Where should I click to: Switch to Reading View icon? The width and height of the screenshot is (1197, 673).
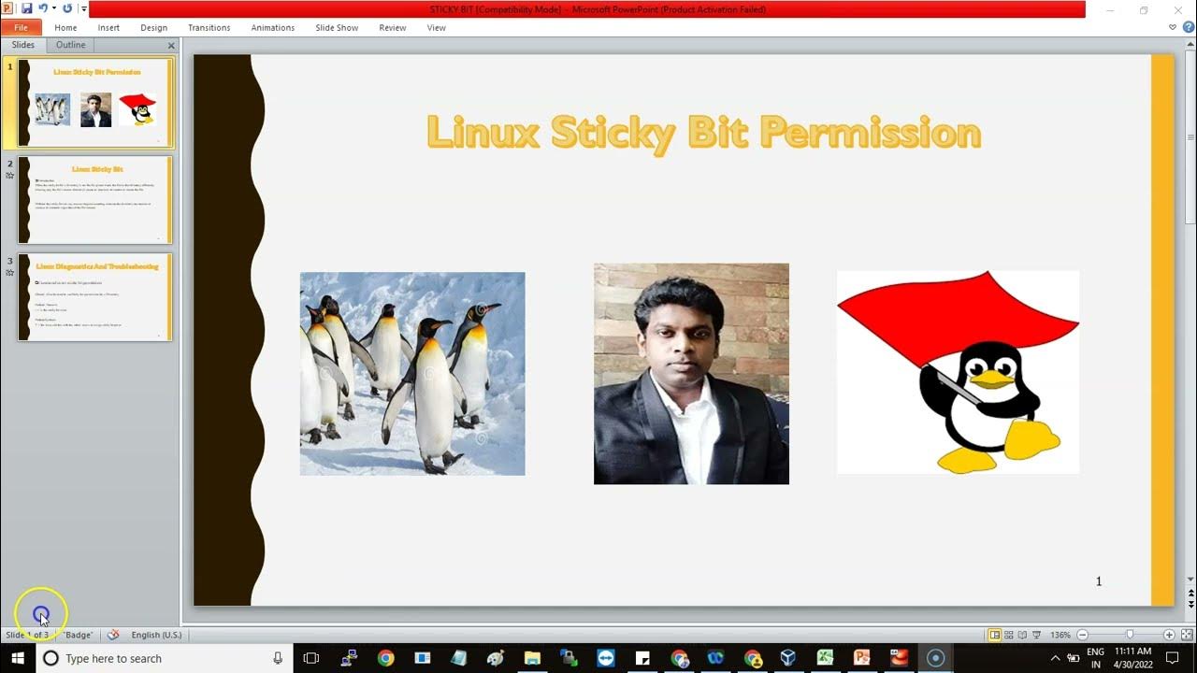(1023, 635)
